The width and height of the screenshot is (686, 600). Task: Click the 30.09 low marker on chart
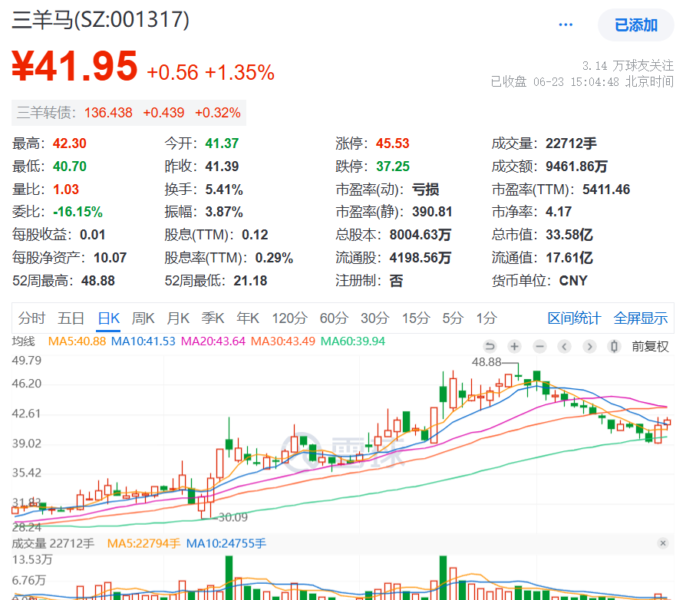pyautogui.click(x=233, y=518)
